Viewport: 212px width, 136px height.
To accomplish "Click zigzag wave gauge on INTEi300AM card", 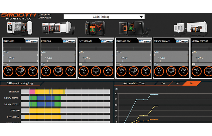I will point(108,71).
